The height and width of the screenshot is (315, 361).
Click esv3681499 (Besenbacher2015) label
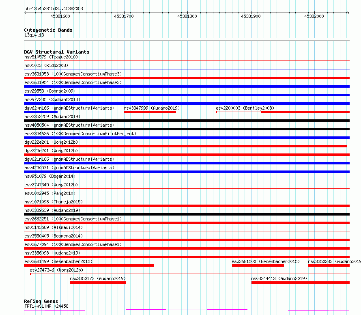58,261
